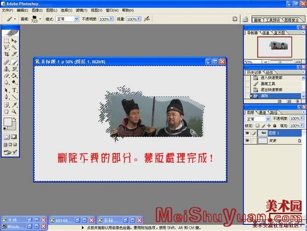This screenshot has height=231, width=307.
Task: Select the Paint Bucket tool
Action: click(x=14, y=76)
